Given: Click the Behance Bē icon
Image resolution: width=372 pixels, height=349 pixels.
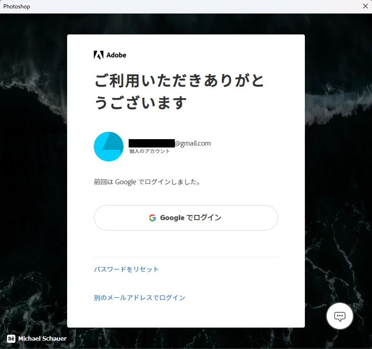Looking at the screenshot, I should 11,339.
